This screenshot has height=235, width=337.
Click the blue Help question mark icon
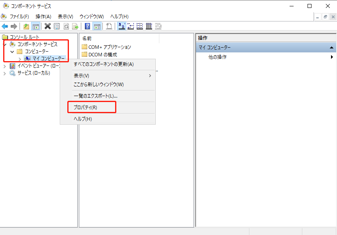pyautogui.click(x=87, y=26)
